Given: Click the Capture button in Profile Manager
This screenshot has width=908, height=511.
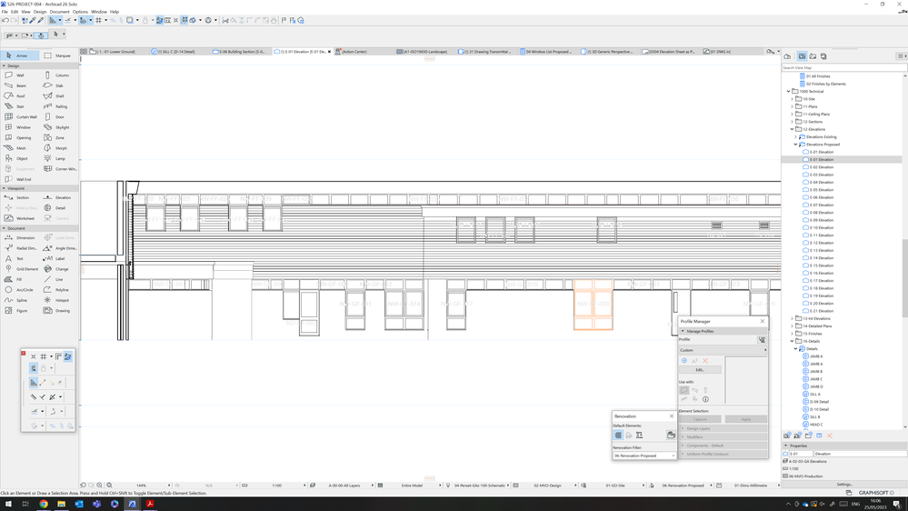Looking at the screenshot, I should (x=700, y=419).
